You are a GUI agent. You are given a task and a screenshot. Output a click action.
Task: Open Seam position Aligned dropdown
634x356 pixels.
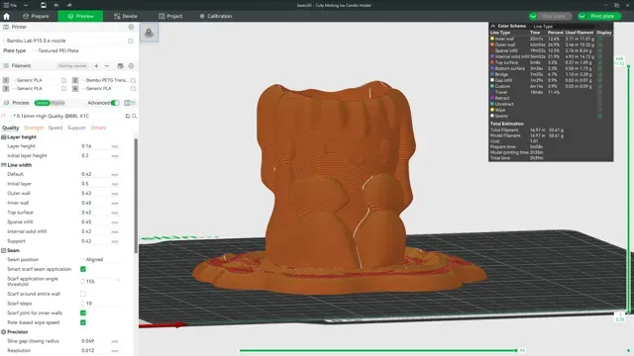point(99,259)
